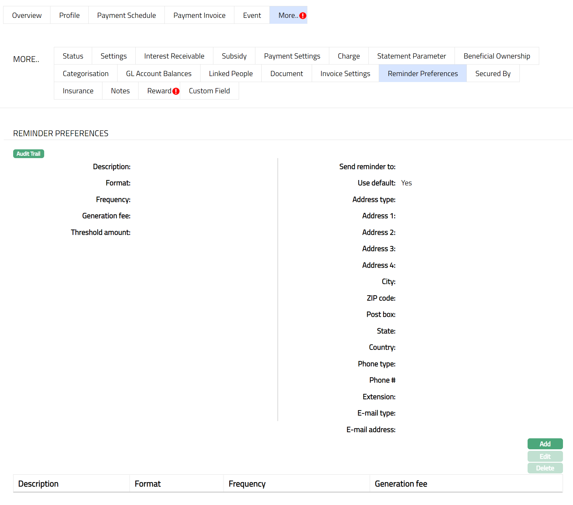Open the Secured By sub-tab

point(493,74)
